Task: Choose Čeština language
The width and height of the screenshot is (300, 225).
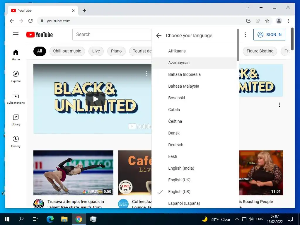Action: (194, 121)
